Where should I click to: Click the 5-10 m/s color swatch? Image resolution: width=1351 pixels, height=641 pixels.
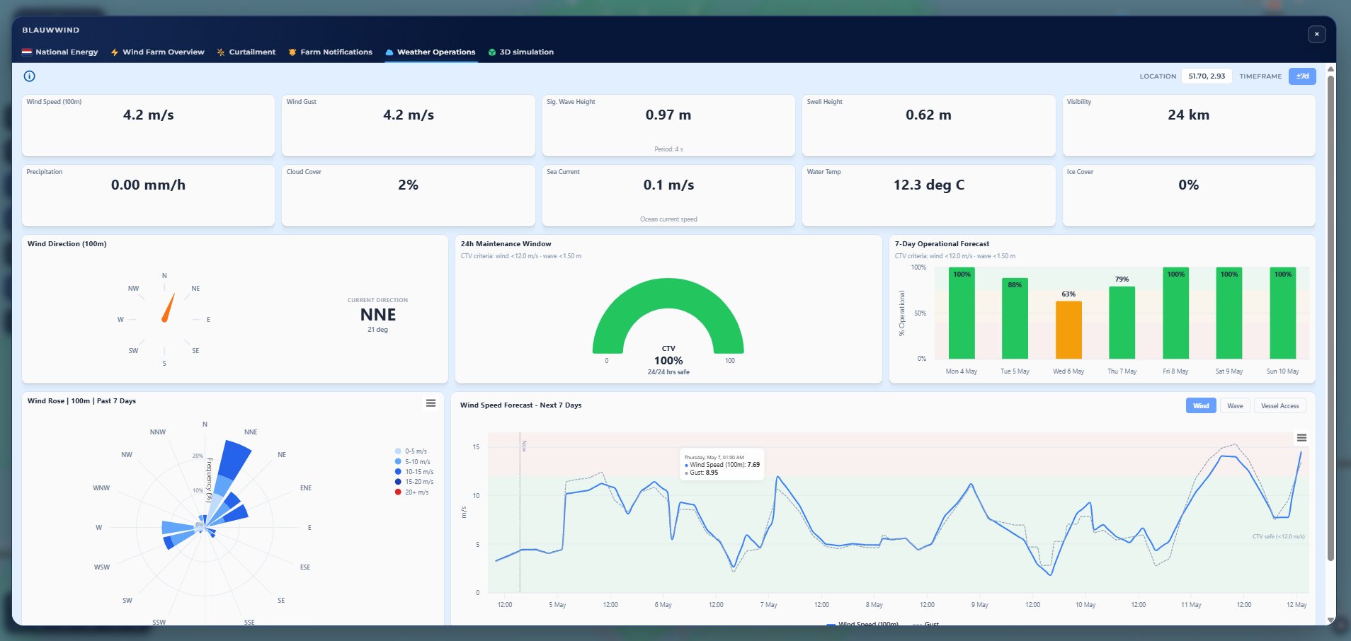pyautogui.click(x=398, y=461)
